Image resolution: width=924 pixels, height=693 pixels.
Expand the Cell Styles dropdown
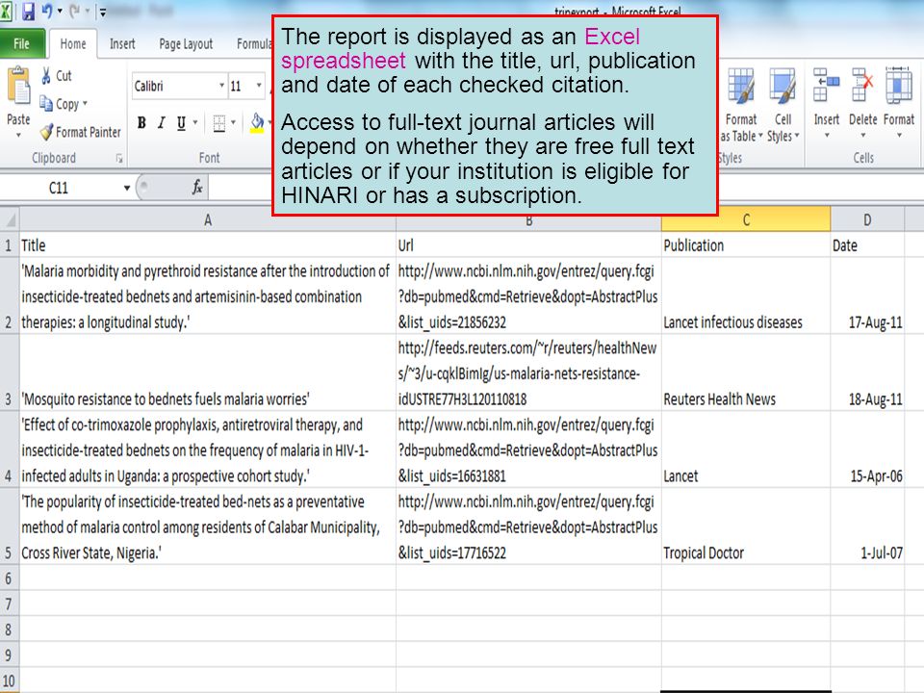tap(797, 136)
